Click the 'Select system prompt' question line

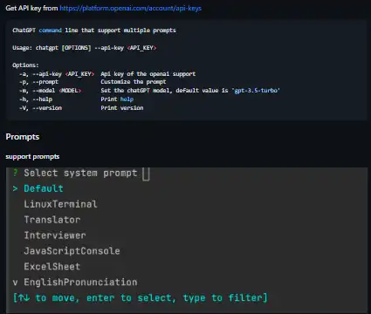[x=80, y=174]
